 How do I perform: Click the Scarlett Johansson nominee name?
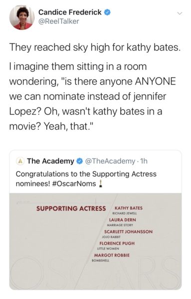tap(129, 232)
